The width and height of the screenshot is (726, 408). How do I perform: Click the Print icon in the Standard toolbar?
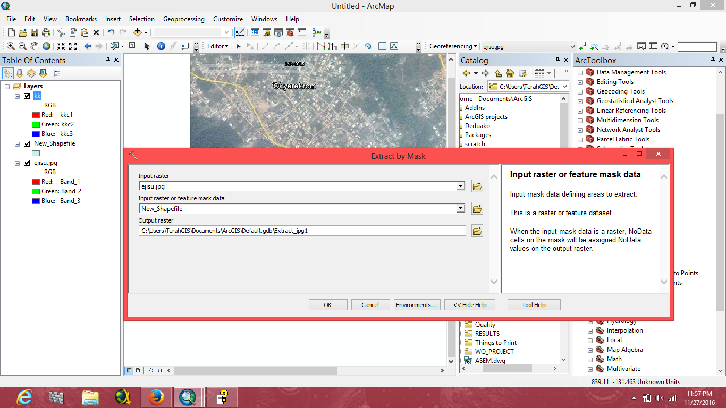(46, 32)
